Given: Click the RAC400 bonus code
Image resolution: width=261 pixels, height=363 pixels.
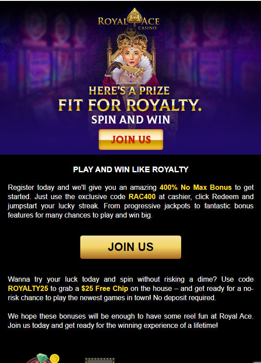Looking at the screenshot, I should 142,196.
